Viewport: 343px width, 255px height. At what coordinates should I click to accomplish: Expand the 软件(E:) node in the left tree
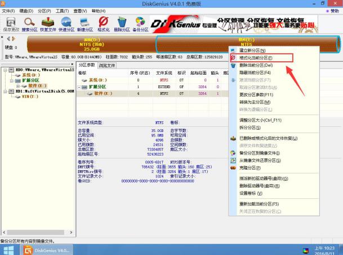coord(18,86)
